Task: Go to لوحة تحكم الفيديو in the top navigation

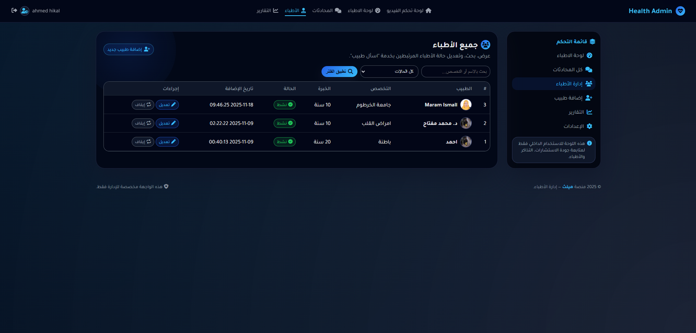Action: [x=409, y=10]
